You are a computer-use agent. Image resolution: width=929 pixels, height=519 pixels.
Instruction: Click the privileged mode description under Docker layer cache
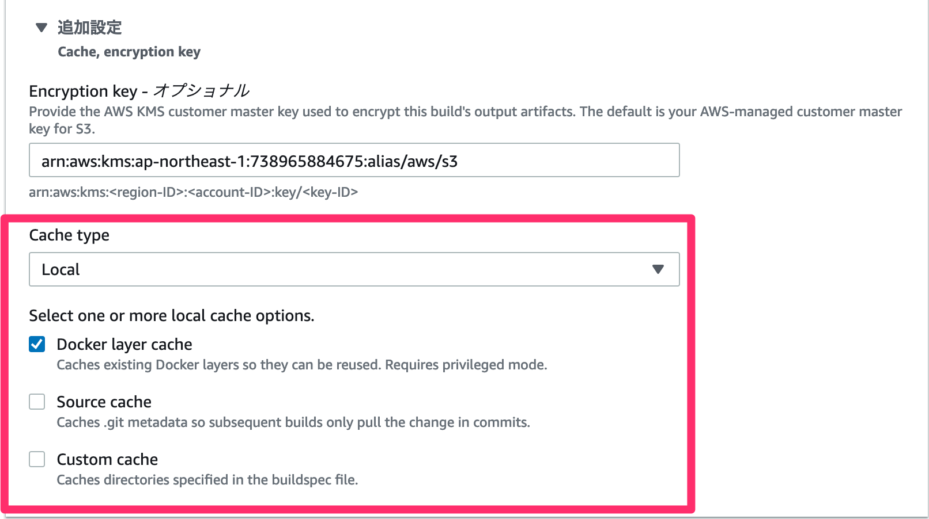pyautogui.click(x=301, y=365)
